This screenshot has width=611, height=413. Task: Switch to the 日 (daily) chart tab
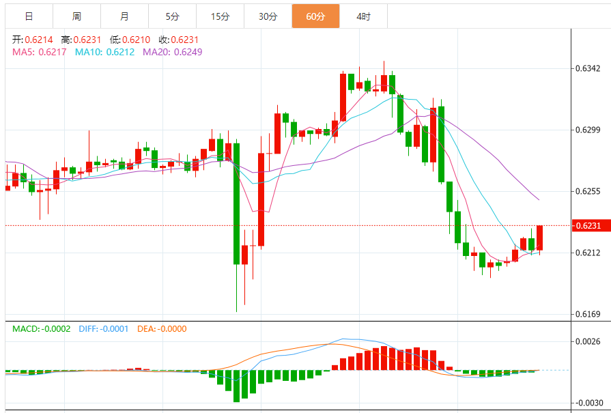point(29,16)
